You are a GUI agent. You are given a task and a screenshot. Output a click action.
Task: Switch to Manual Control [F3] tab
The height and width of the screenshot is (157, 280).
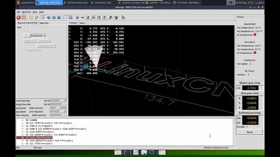(x=27, y=23)
